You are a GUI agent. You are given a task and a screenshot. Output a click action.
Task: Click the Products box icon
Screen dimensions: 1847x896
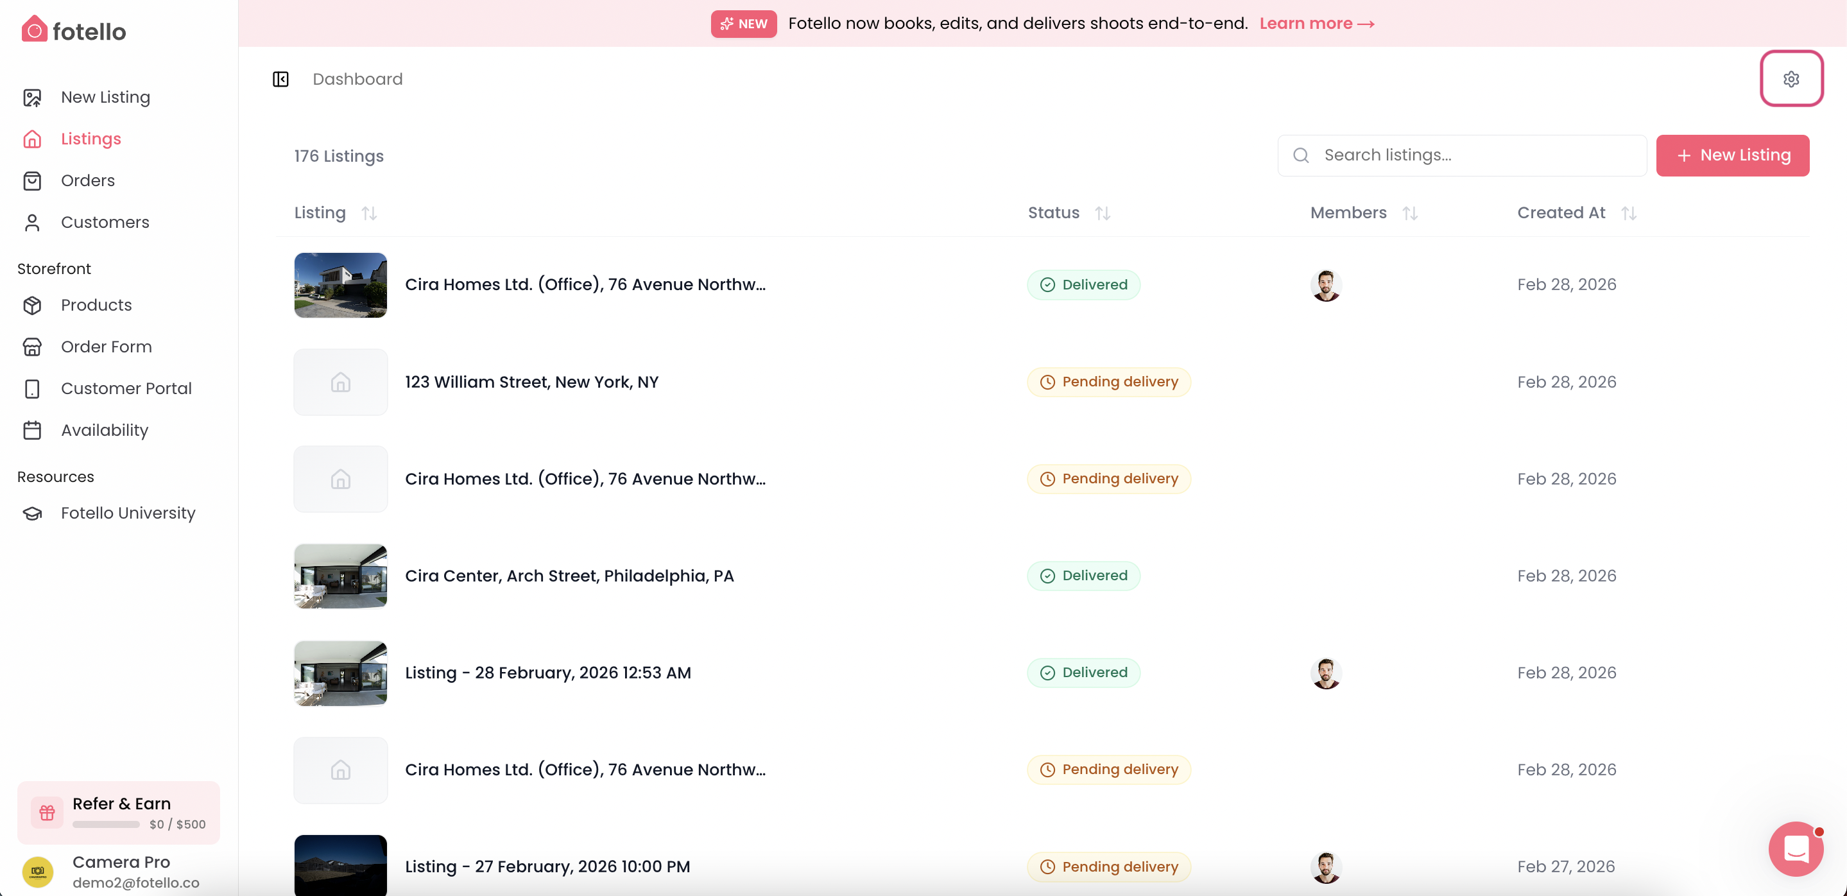pos(32,306)
